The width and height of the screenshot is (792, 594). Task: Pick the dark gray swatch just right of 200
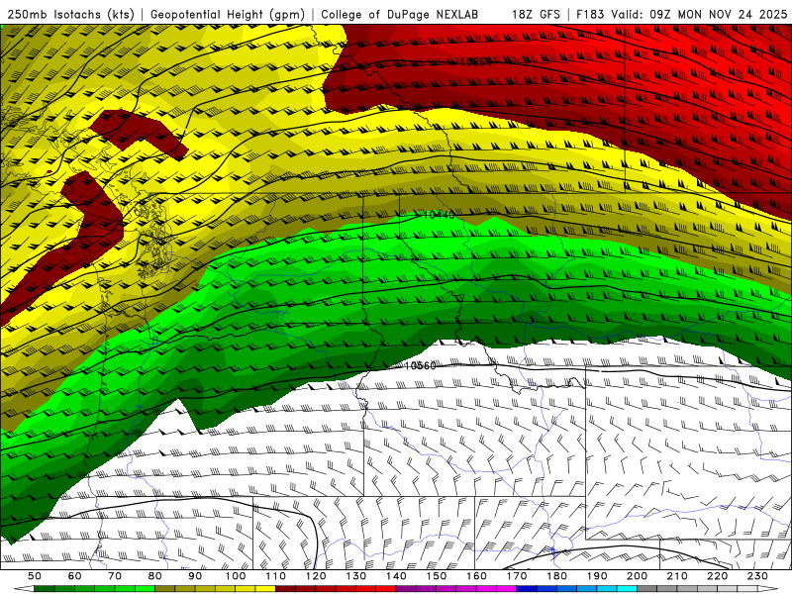pos(647,589)
